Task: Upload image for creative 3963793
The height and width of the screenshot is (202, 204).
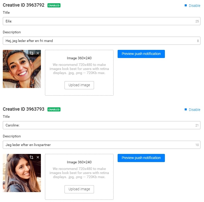Action: (79, 189)
